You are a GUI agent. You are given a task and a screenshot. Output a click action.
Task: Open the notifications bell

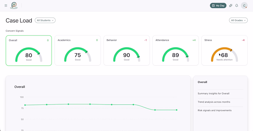[237, 6]
